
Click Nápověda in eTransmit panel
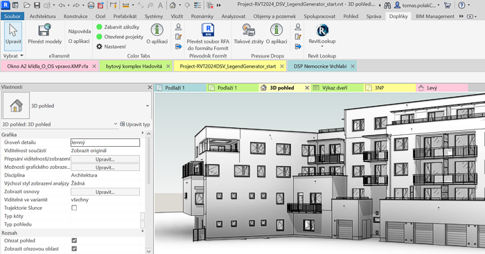(x=80, y=31)
